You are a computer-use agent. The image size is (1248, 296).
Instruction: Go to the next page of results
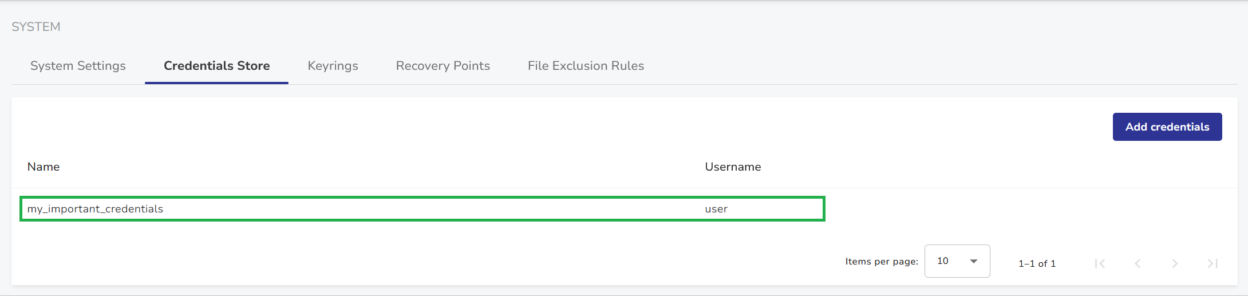(x=1175, y=263)
